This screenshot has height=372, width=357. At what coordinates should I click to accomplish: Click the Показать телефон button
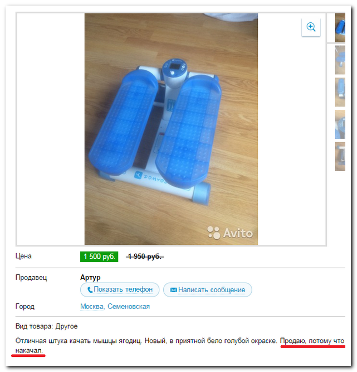click(120, 289)
